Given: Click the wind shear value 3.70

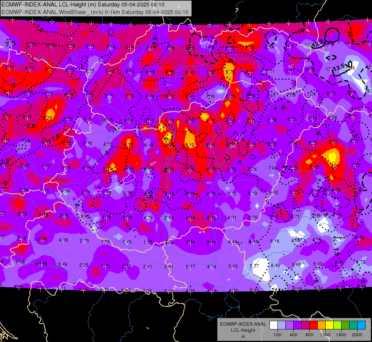Looking at the screenshot, I should [109, 96].
